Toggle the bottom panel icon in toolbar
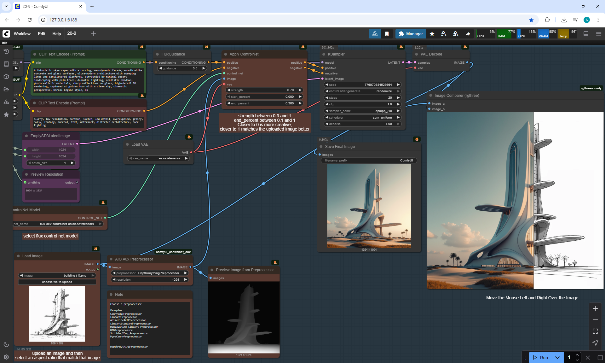605x363 pixels. (586, 34)
